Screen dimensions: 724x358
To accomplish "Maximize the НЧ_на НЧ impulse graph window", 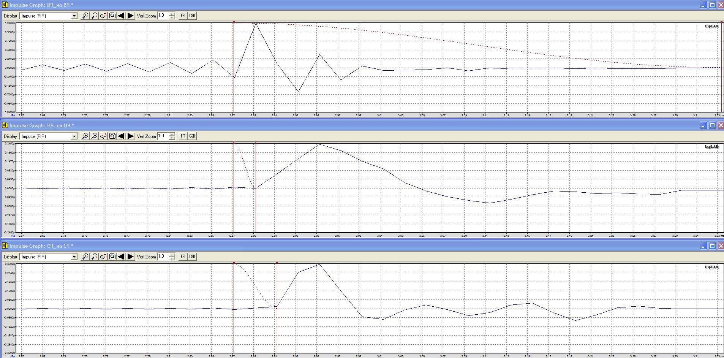I will 712,125.
